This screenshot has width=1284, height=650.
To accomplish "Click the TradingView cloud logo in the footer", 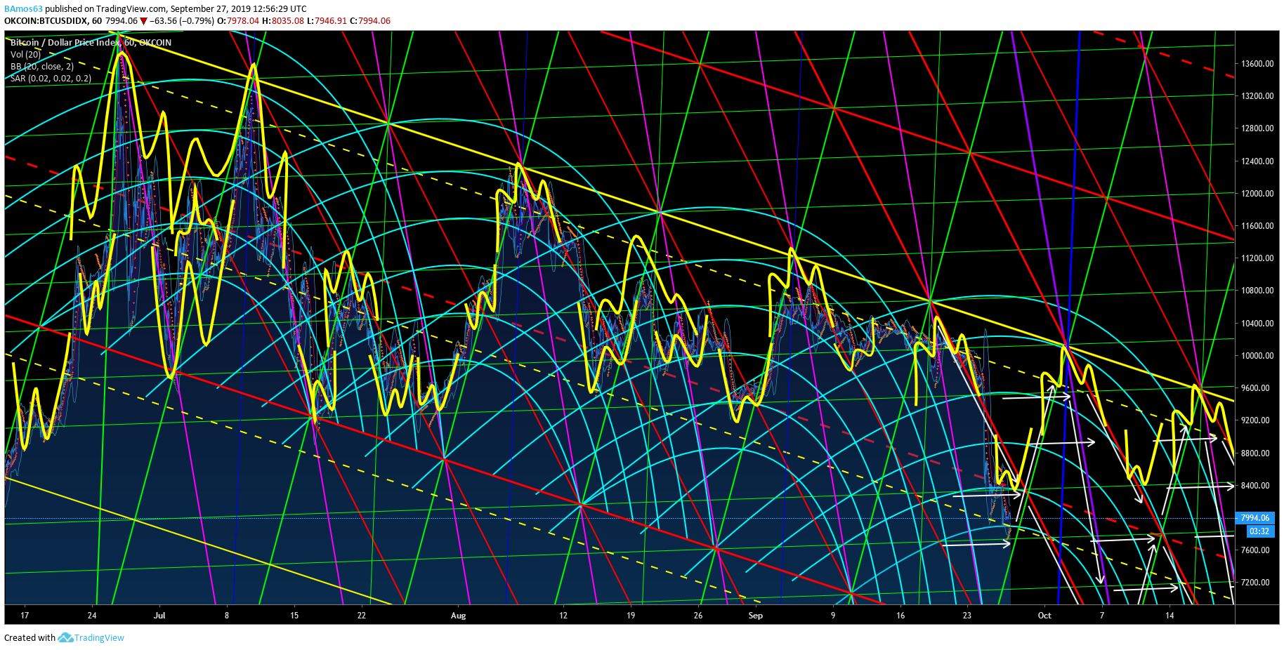I will tap(65, 637).
